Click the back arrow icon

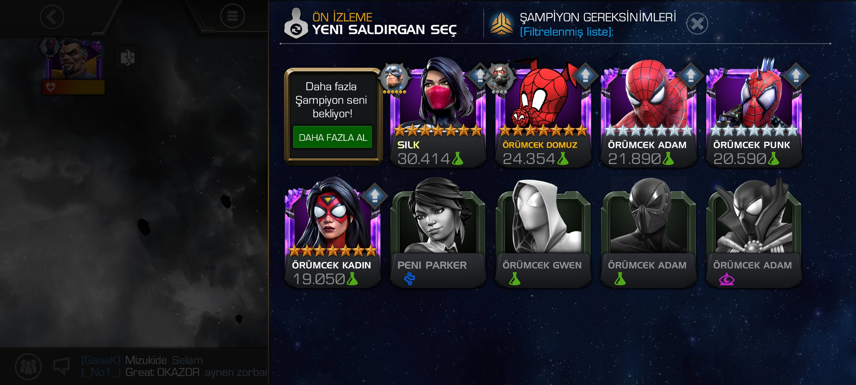point(52,17)
